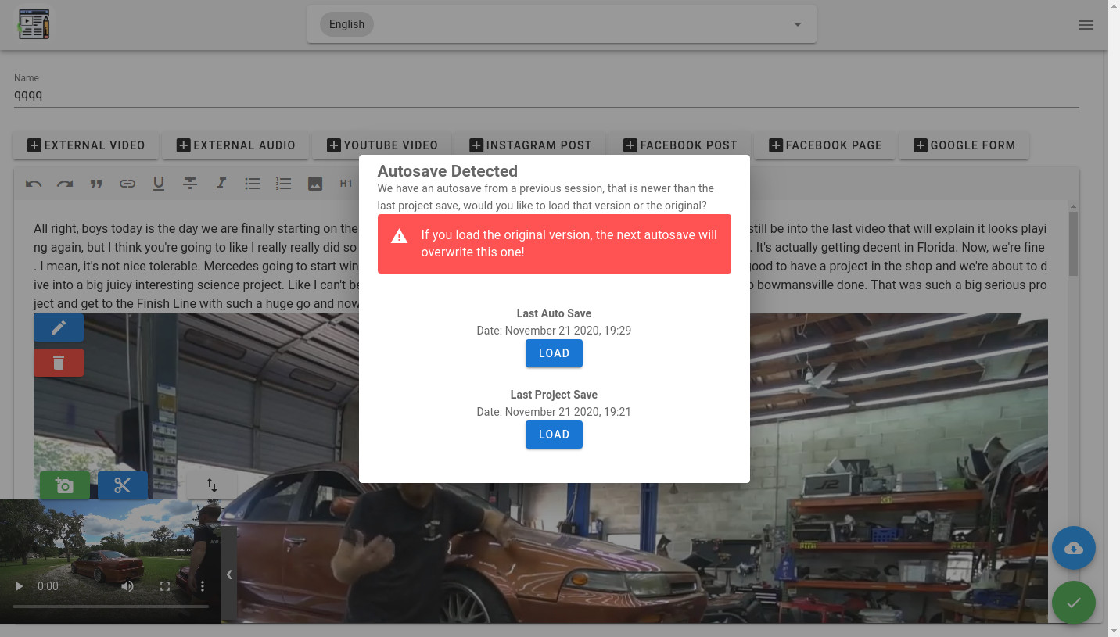
Task: Click the Name input field
Action: click(546, 95)
